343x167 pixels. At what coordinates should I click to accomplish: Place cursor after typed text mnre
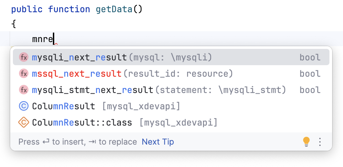tap(54, 39)
